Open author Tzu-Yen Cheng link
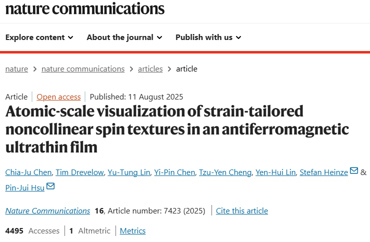Viewport: 370px width, 242px height. click(x=224, y=172)
